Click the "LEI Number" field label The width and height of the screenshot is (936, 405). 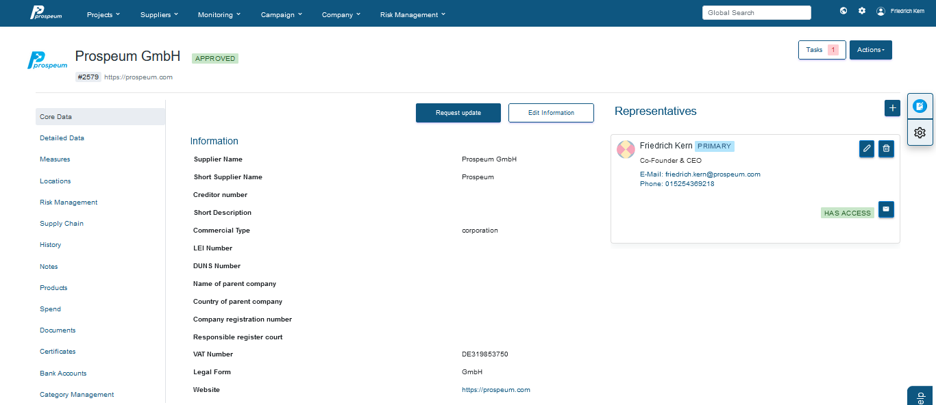[x=212, y=248]
